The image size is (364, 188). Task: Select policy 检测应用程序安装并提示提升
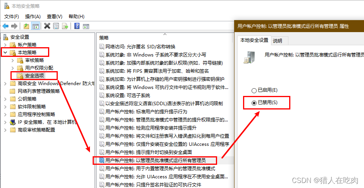pyautogui.click(x=151, y=128)
